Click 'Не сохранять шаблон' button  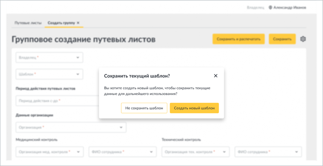(144, 108)
